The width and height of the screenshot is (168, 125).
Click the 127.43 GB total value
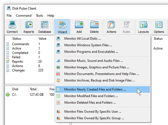click(x=36, y=95)
